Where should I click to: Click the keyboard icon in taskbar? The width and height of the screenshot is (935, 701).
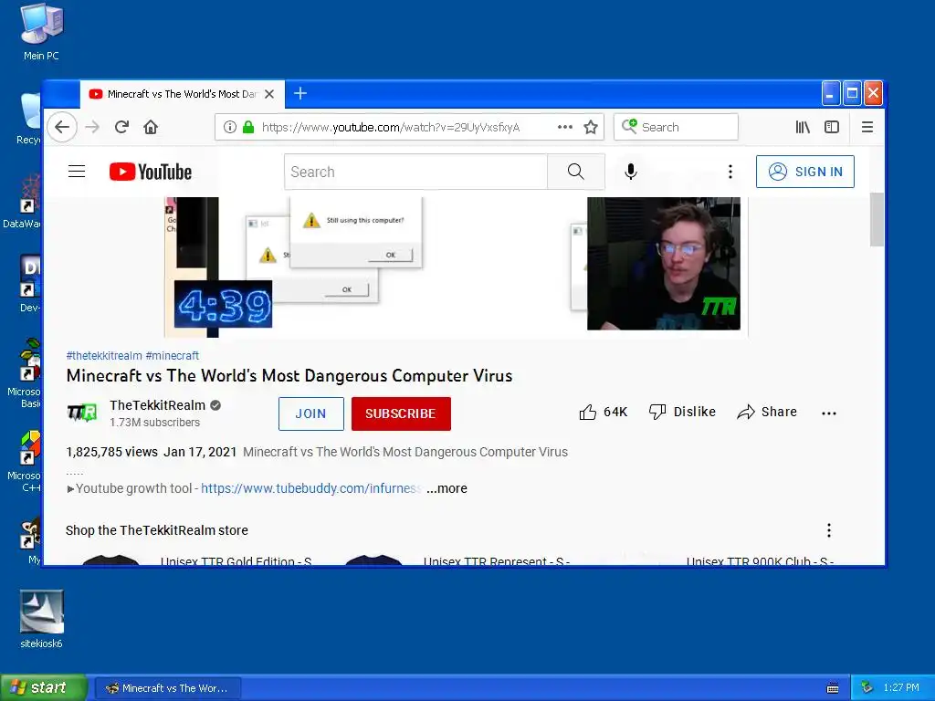pyautogui.click(x=833, y=688)
